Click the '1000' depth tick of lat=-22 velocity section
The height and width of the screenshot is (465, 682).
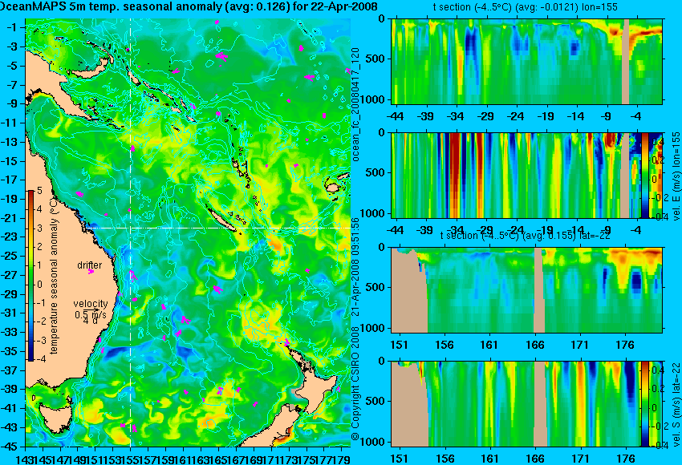(374, 443)
